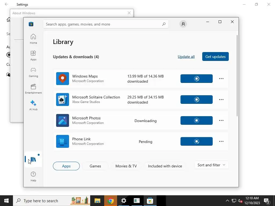Open File Explorer from the taskbar
Viewport: 275px width, 206px height.
(x=97, y=201)
